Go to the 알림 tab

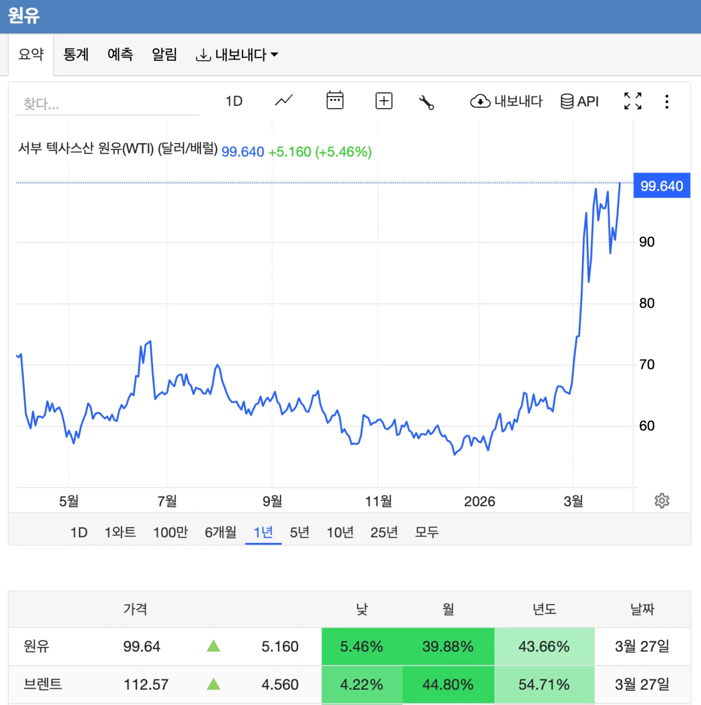click(164, 54)
